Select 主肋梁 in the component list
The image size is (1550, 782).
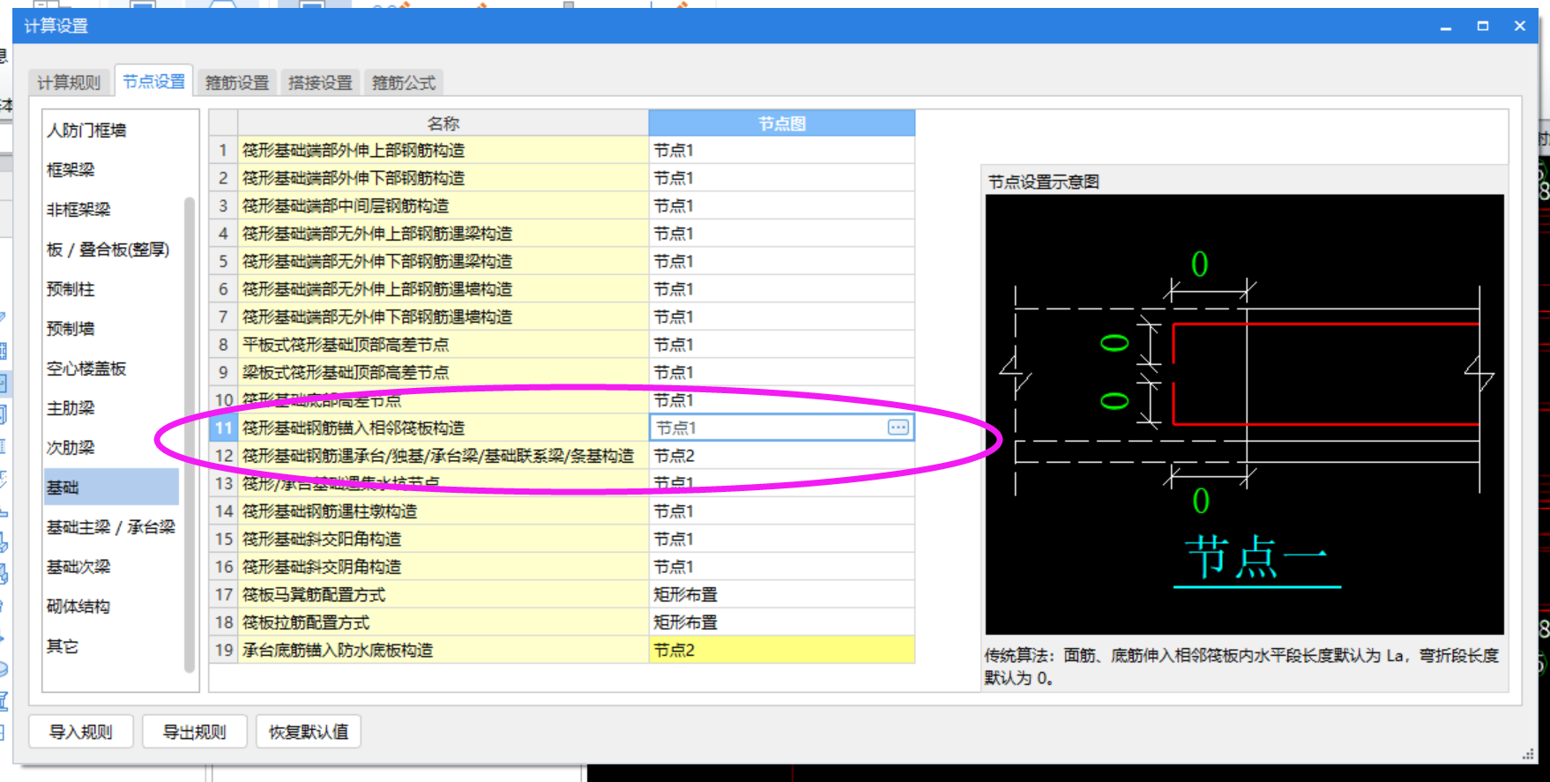71,408
